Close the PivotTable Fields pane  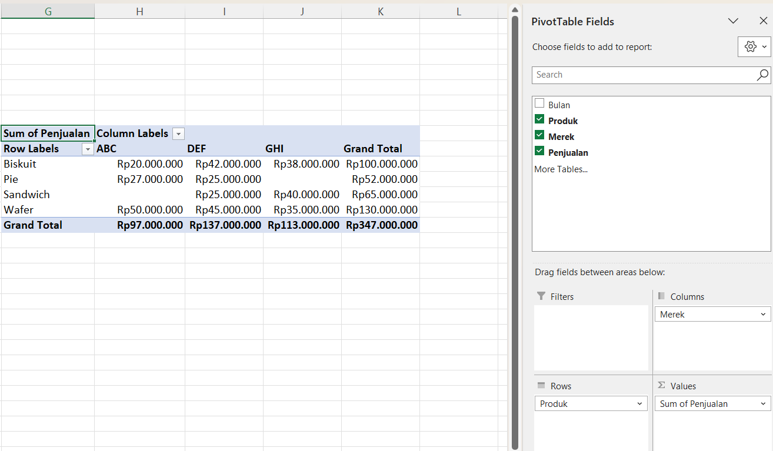(764, 21)
